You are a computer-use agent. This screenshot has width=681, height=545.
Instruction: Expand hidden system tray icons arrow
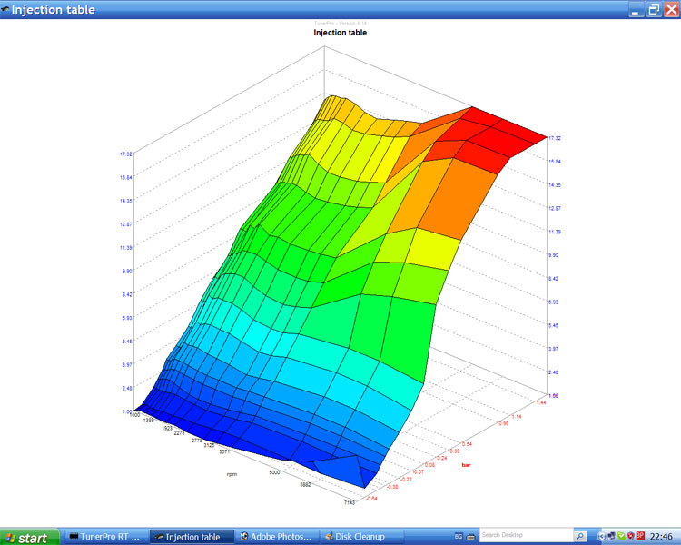(601, 536)
